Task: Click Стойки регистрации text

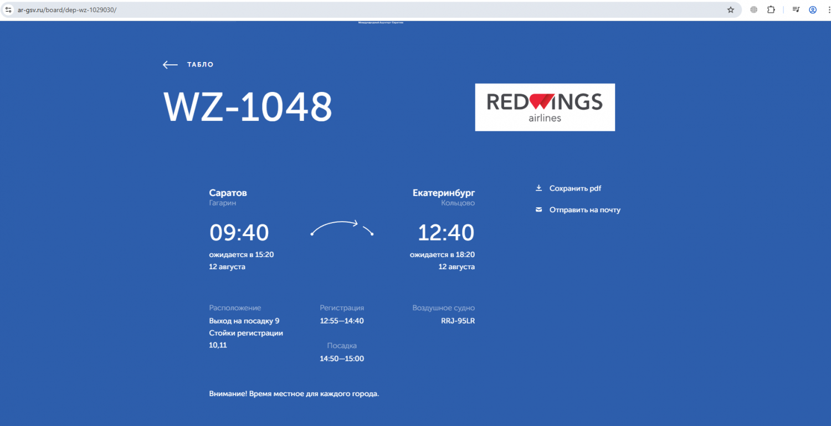Action: point(246,333)
